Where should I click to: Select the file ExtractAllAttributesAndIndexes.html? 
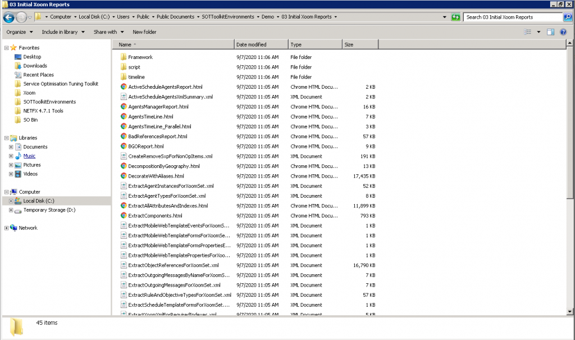click(x=168, y=206)
